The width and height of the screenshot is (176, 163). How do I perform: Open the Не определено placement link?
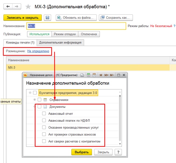click(x=38, y=51)
